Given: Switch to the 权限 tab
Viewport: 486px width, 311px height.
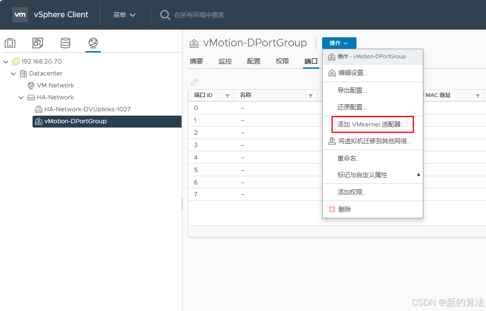Looking at the screenshot, I should [x=282, y=61].
